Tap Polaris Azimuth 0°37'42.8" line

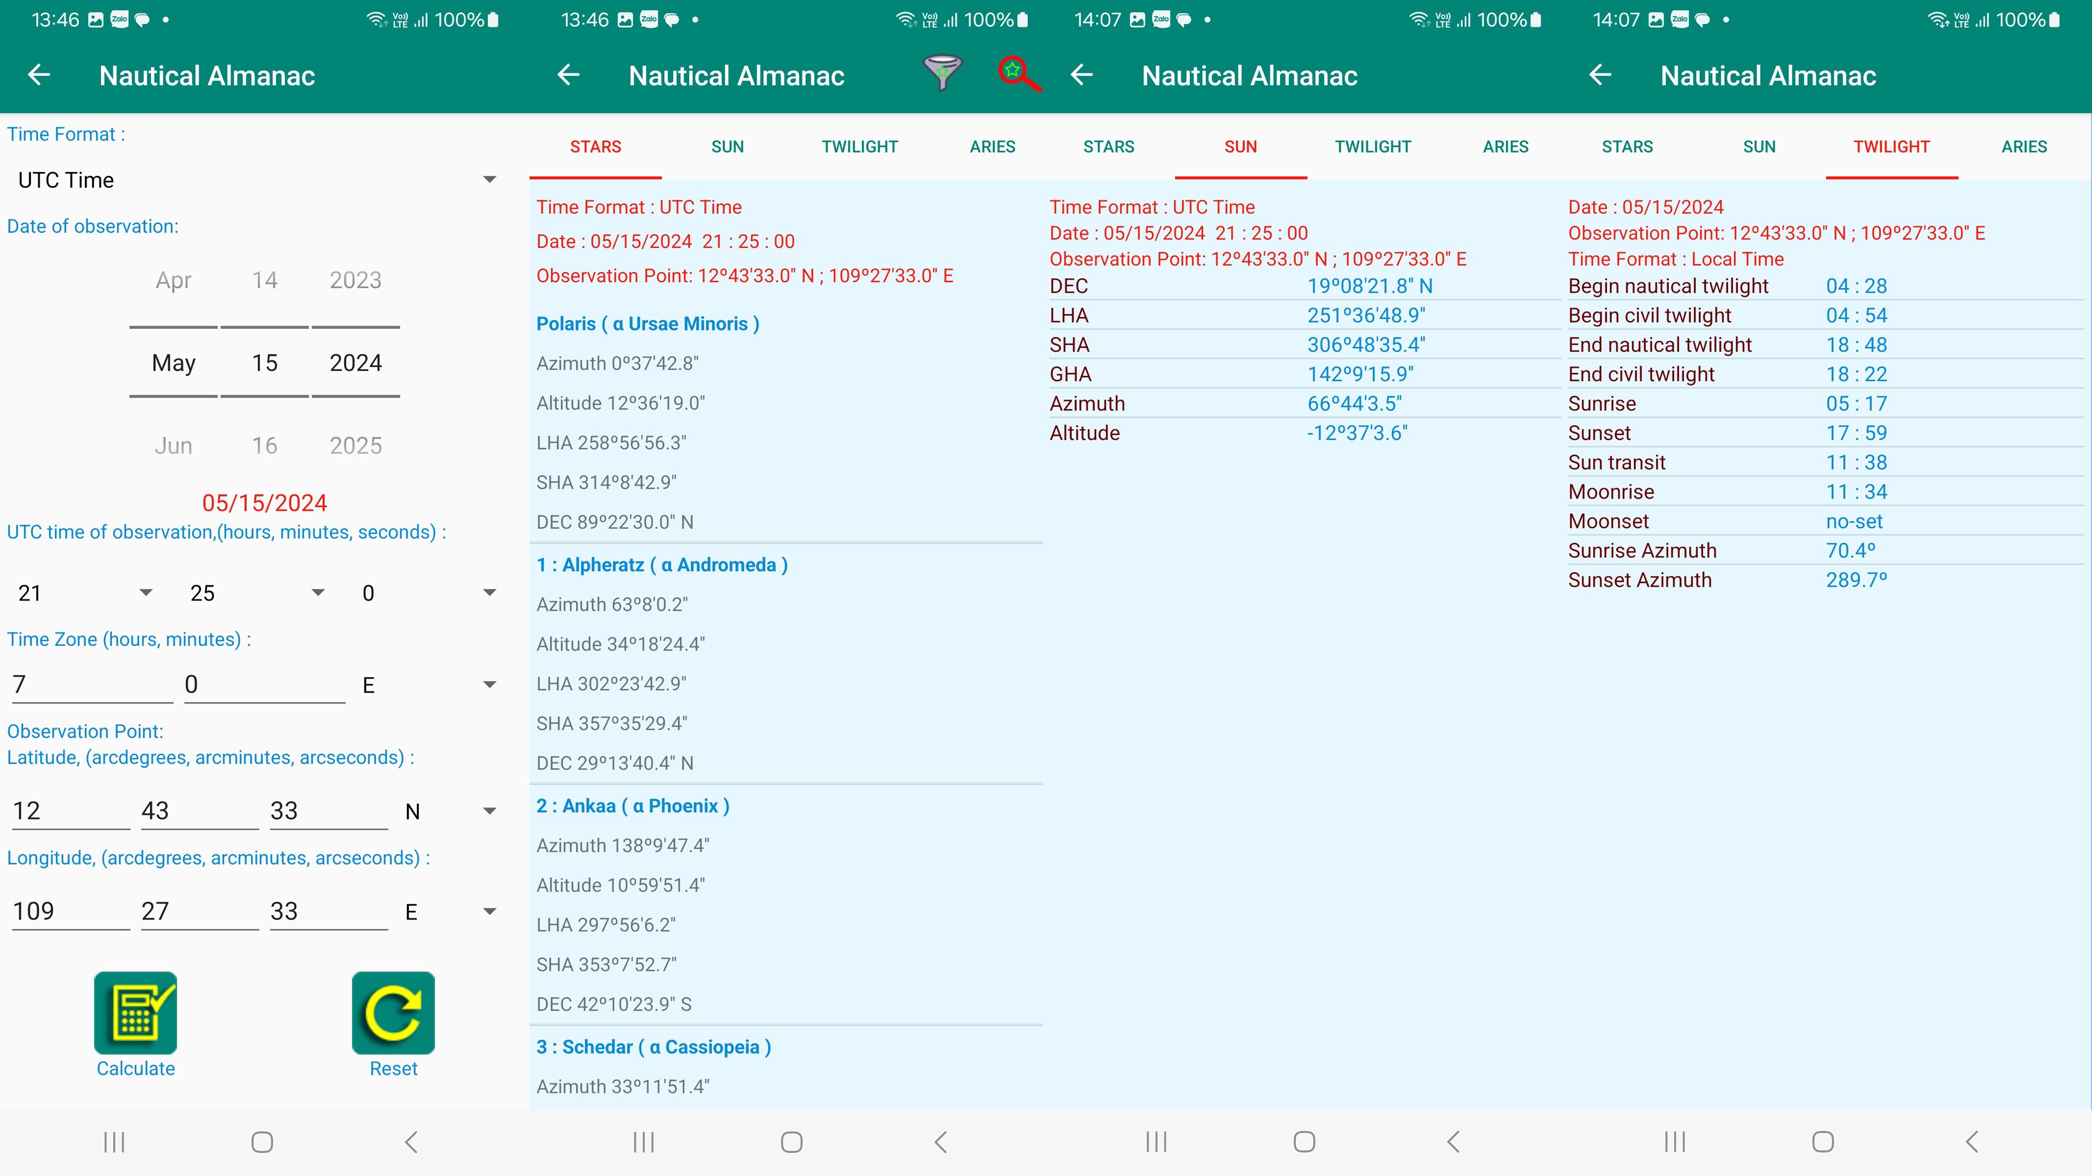click(x=617, y=364)
